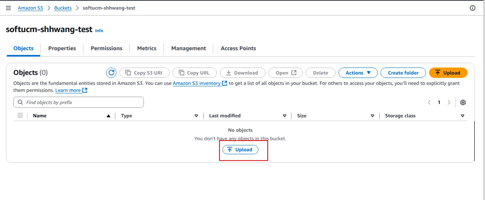The image size is (485, 200).
Task: Sort by Name column ascending arrow
Action: point(108,116)
